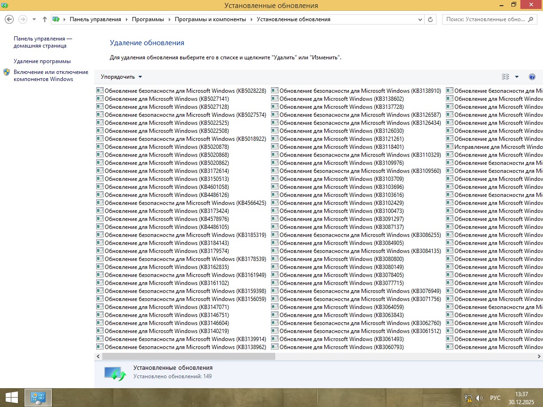Open recent locations dropdown arrow

pos(34,19)
